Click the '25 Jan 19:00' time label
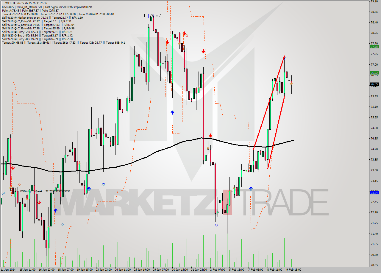The height and width of the screenshot is (273, 381). click(142, 269)
